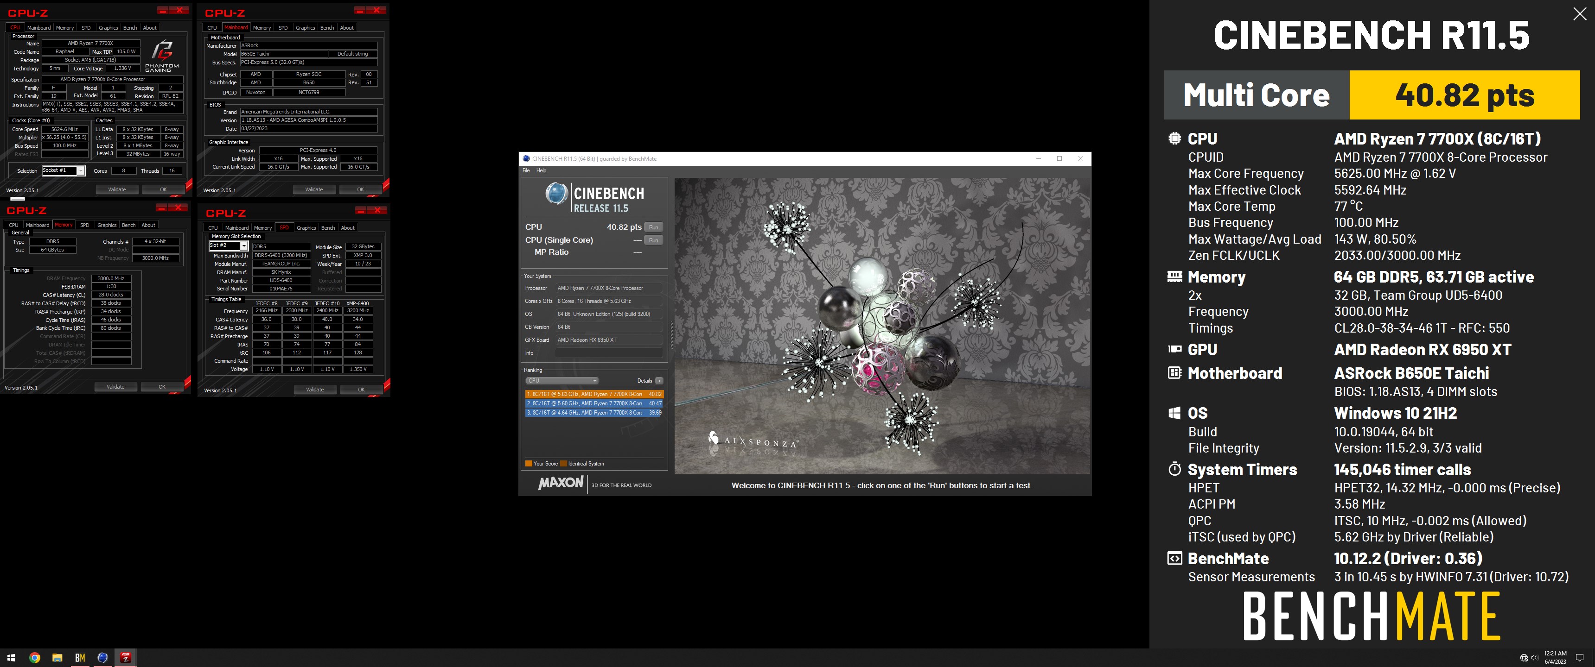Click the Cinebench window title icon

pyautogui.click(x=526, y=159)
